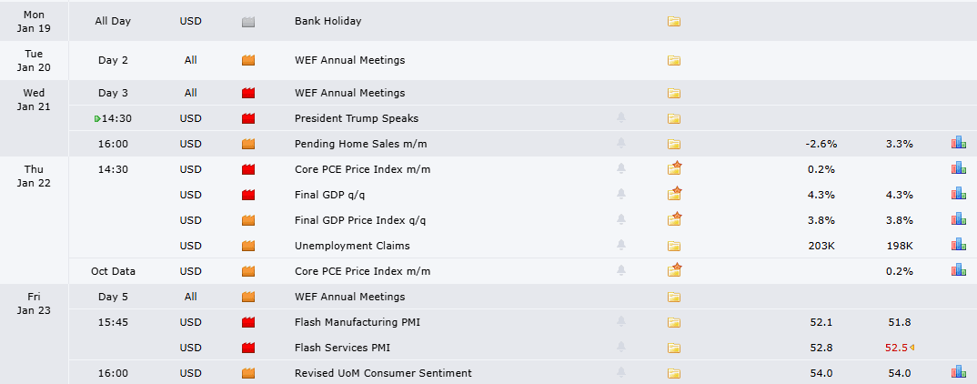Click revised previous value 52.5 for Services PMI
The image size is (977, 384).
897,348
